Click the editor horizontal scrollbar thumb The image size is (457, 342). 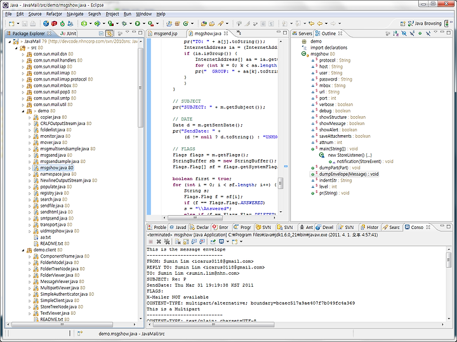[195, 218]
